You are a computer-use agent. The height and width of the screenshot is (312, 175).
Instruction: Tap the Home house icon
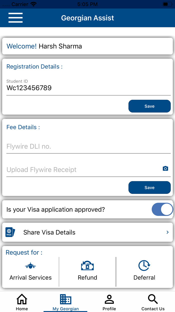(x=22, y=299)
